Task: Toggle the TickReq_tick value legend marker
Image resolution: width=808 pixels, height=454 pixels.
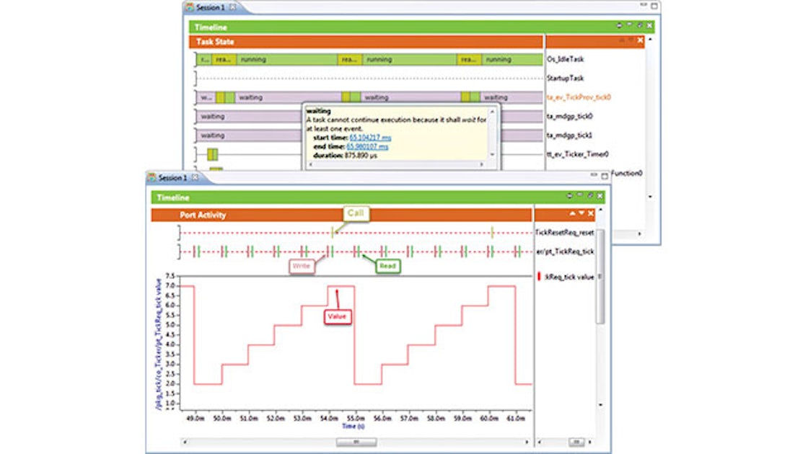Action: point(539,277)
